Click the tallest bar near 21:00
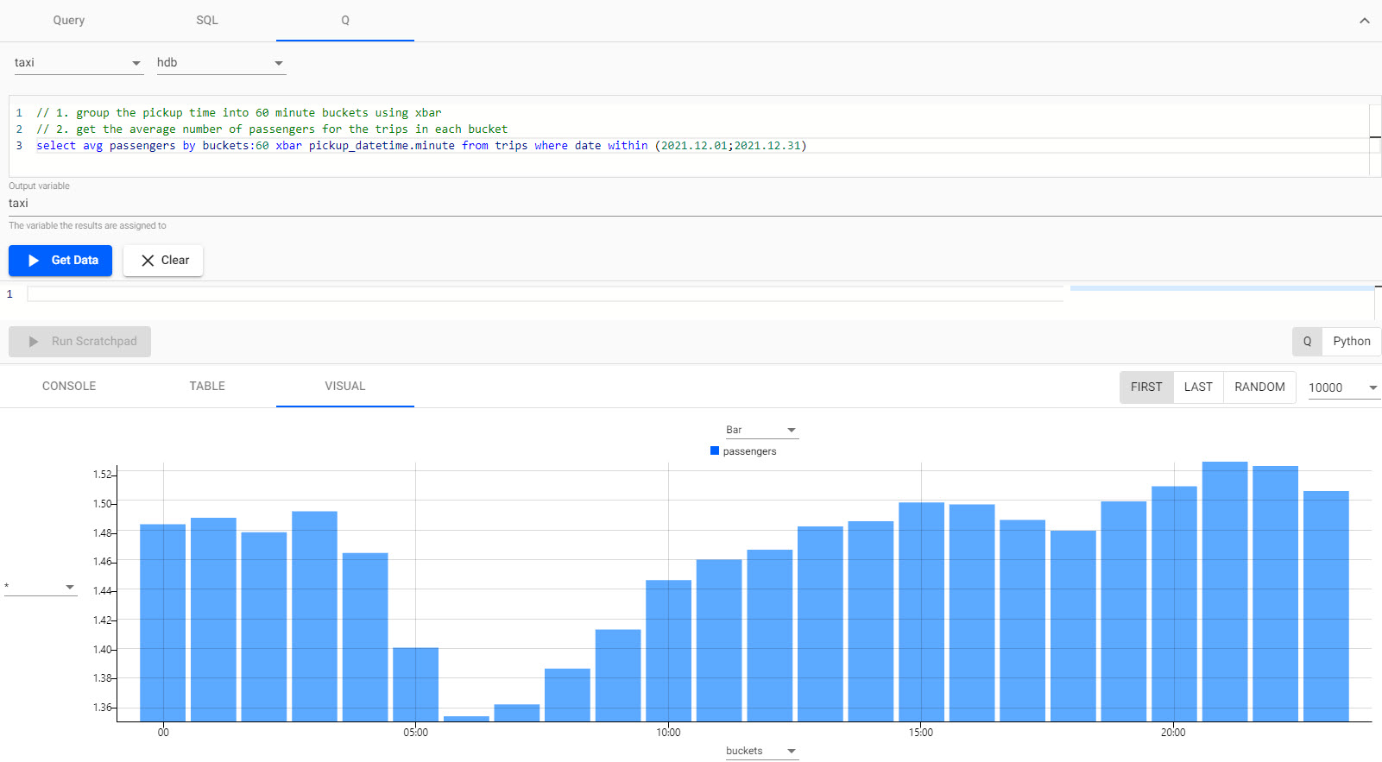This screenshot has height=762, width=1382. 1225,591
